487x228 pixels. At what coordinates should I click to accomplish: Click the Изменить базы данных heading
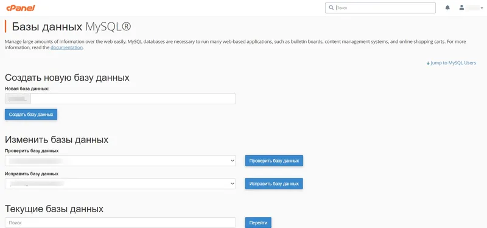coord(57,140)
